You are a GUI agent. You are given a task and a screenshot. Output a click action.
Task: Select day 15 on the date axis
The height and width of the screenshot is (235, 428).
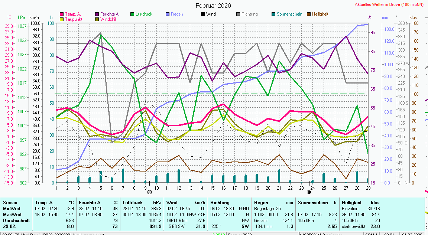tap(212, 188)
